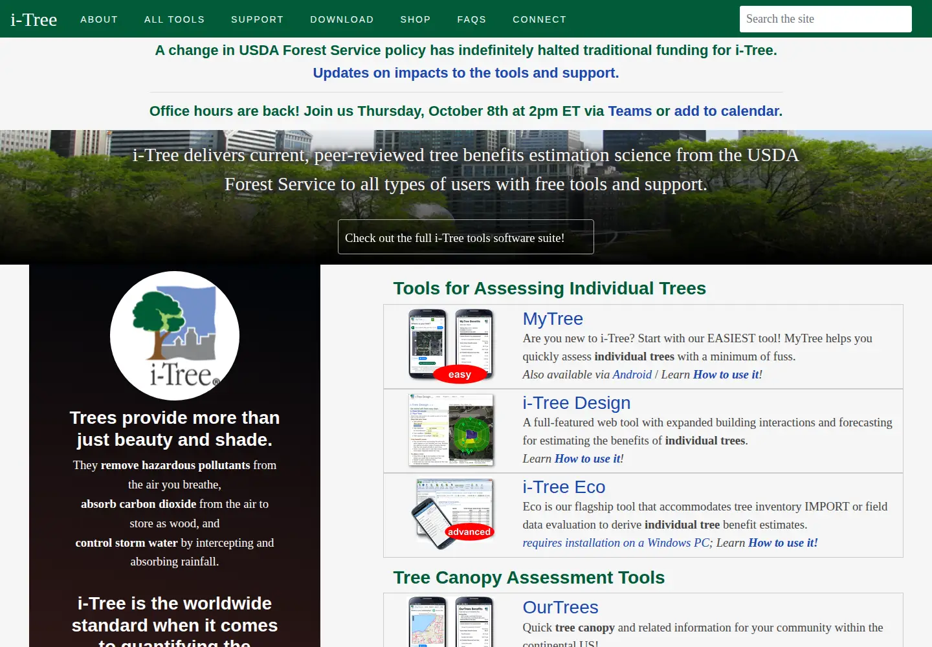Click the Tools for Assessing Individual Trees heading
This screenshot has width=932, height=647.
(x=549, y=289)
